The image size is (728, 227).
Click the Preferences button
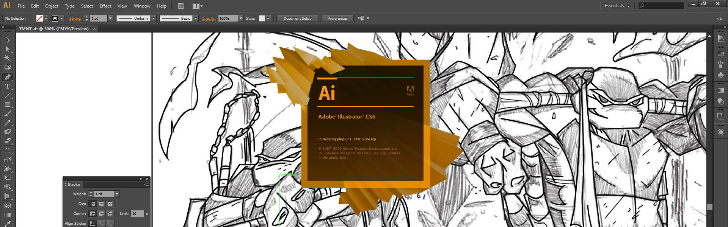[337, 19]
